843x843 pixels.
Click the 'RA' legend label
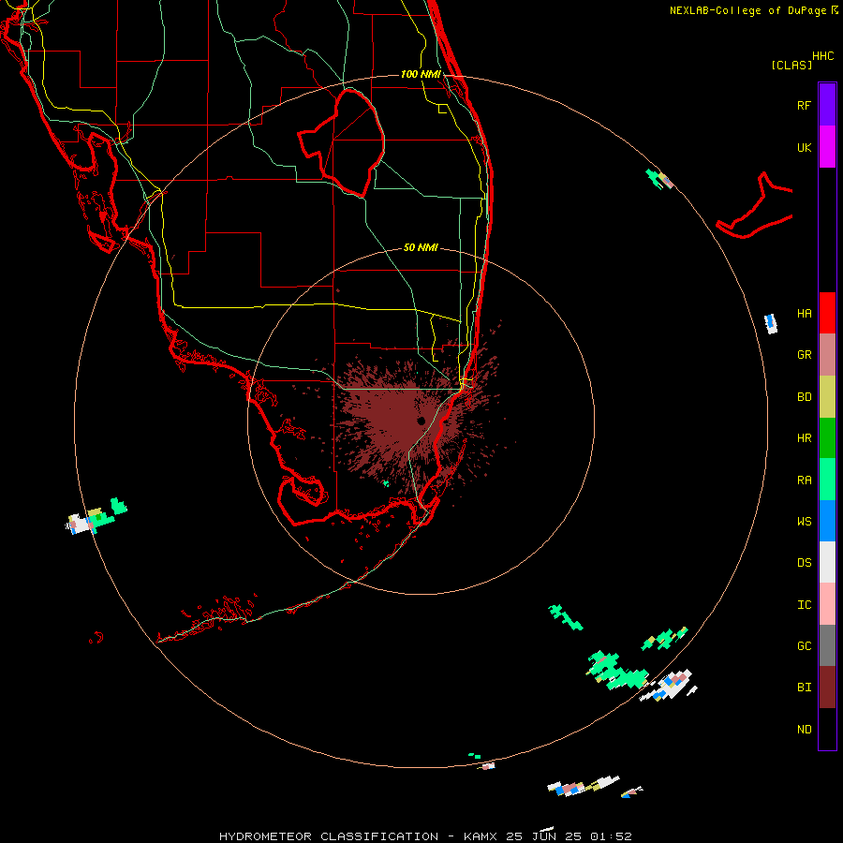804,480
